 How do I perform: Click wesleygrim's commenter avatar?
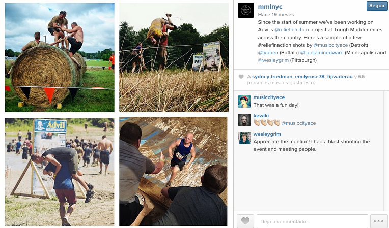(244, 138)
